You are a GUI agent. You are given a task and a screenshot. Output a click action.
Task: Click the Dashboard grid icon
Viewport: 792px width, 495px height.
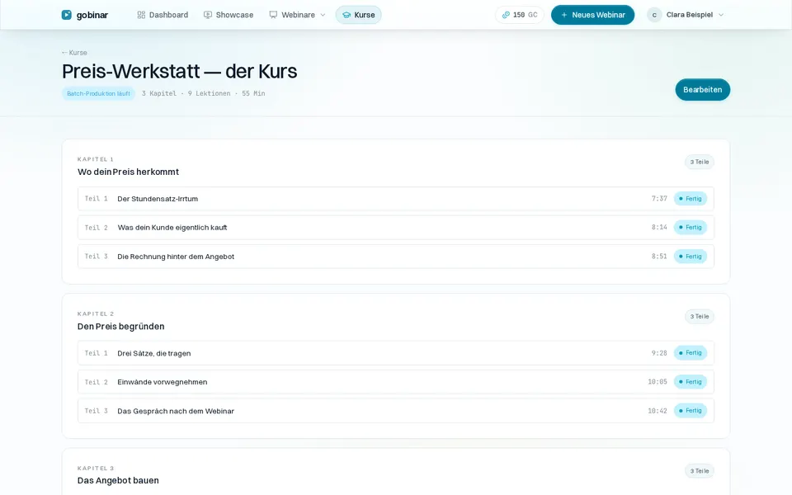click(x=141, y=15)
